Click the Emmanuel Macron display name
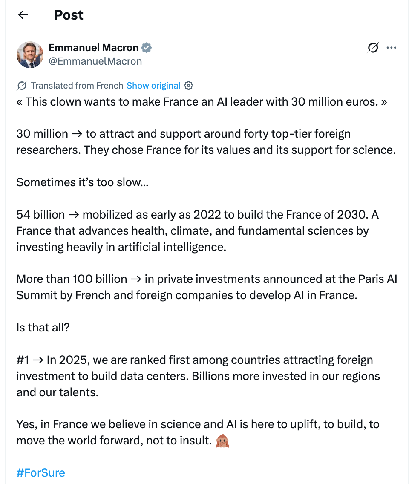409x484 pixels. click(x=93, y=48)
